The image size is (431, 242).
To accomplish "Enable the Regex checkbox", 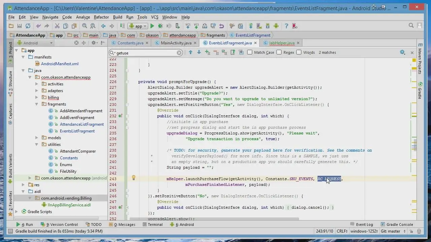I will click(279, 52).
